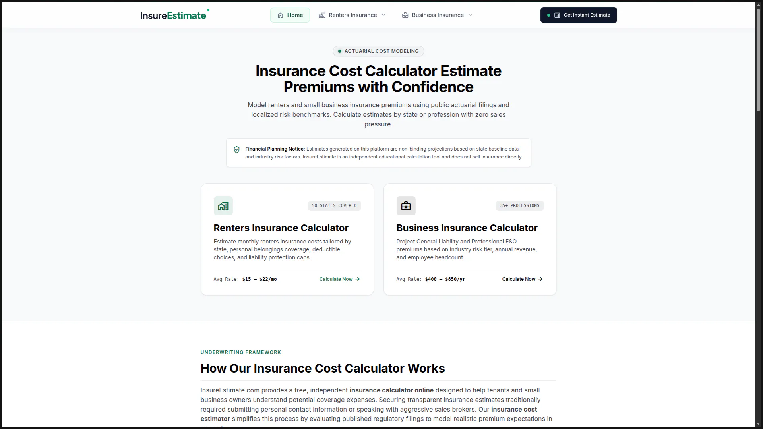Image resolution: width=763 pixels, height=429 pixels.
Task: Open the Renters Insurance Calculator heading
Action: point(281,228)
